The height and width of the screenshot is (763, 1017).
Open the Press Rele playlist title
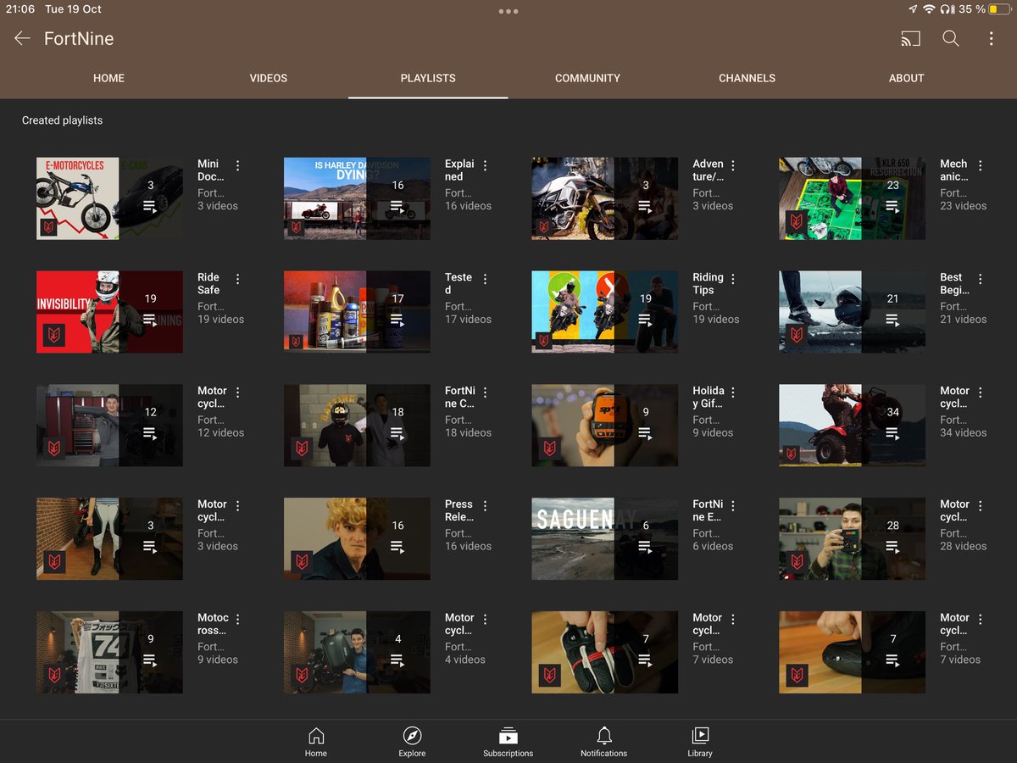point(459,510)
